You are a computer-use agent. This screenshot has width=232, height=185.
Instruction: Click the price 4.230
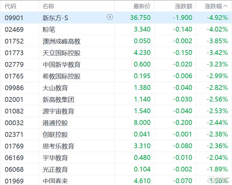142,53
